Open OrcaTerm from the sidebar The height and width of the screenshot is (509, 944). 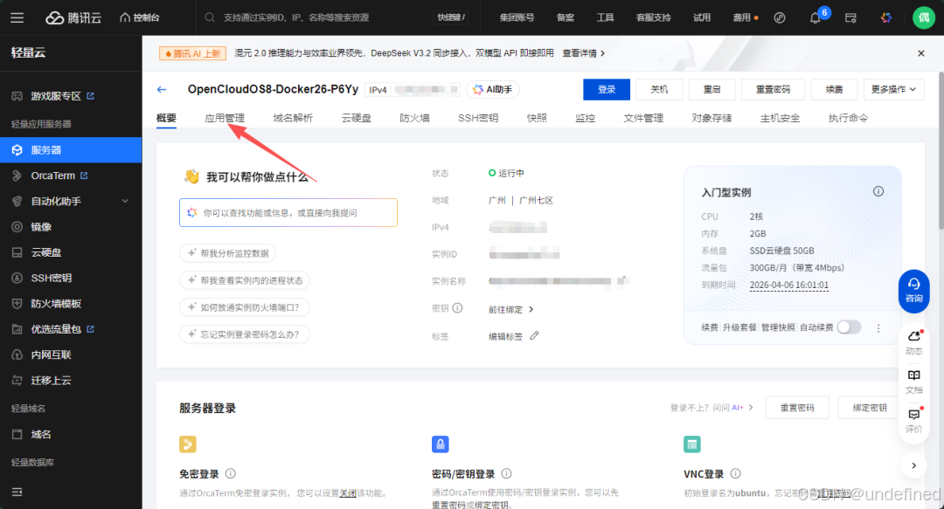(71, 175)
